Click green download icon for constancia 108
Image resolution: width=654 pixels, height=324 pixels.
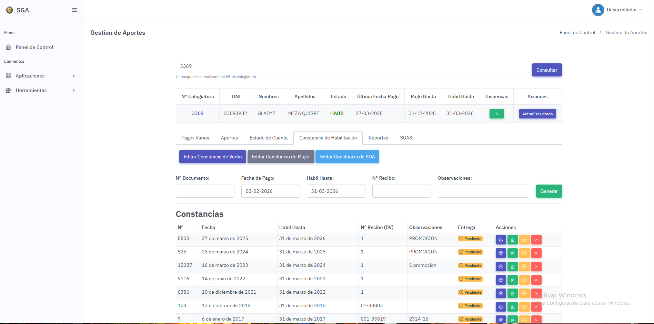(512, 307)
